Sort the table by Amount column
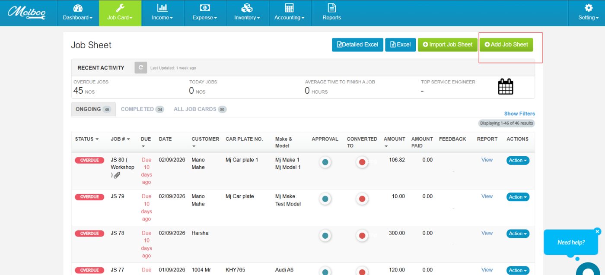This screenshot has width=605, height=275. pyautogui.click(x=394, y=142)
